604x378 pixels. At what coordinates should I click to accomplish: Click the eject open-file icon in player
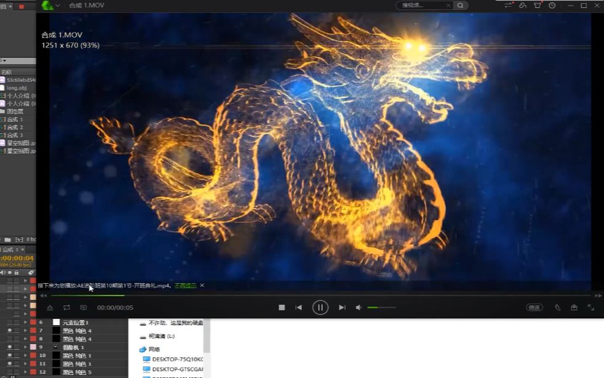(x=50, y=307)
